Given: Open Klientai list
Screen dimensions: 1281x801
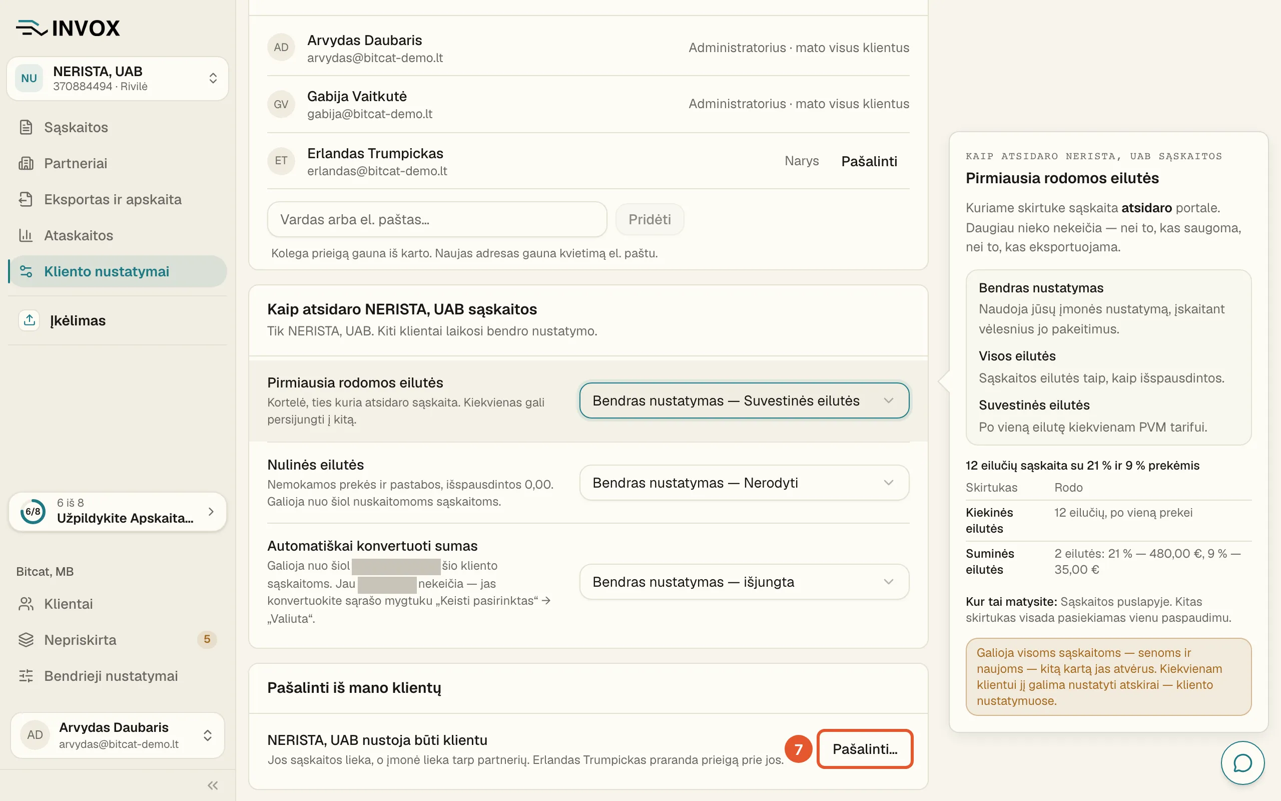Looking at the screenshot, I should click(118, 604).
